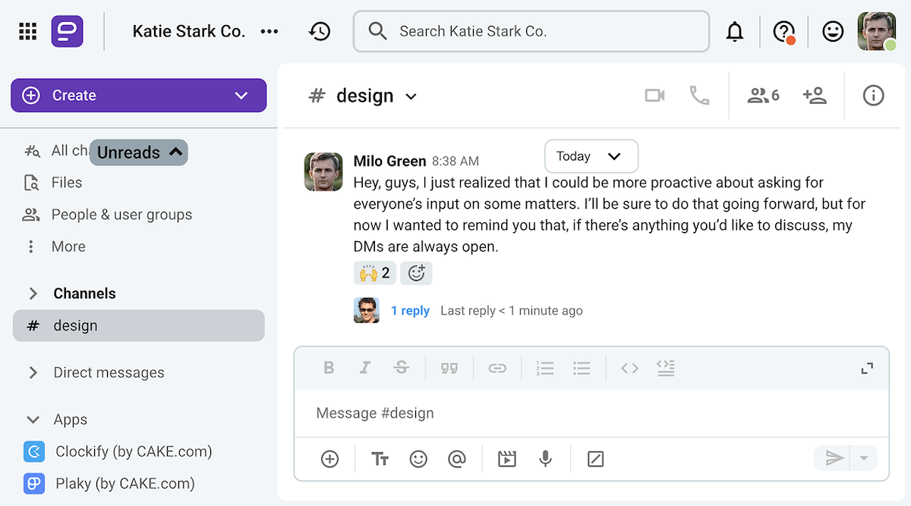The image size is (911, 506).
Task: Open the #design channel name dropdown
Action: pyautogui.click(x=411, y=96)
